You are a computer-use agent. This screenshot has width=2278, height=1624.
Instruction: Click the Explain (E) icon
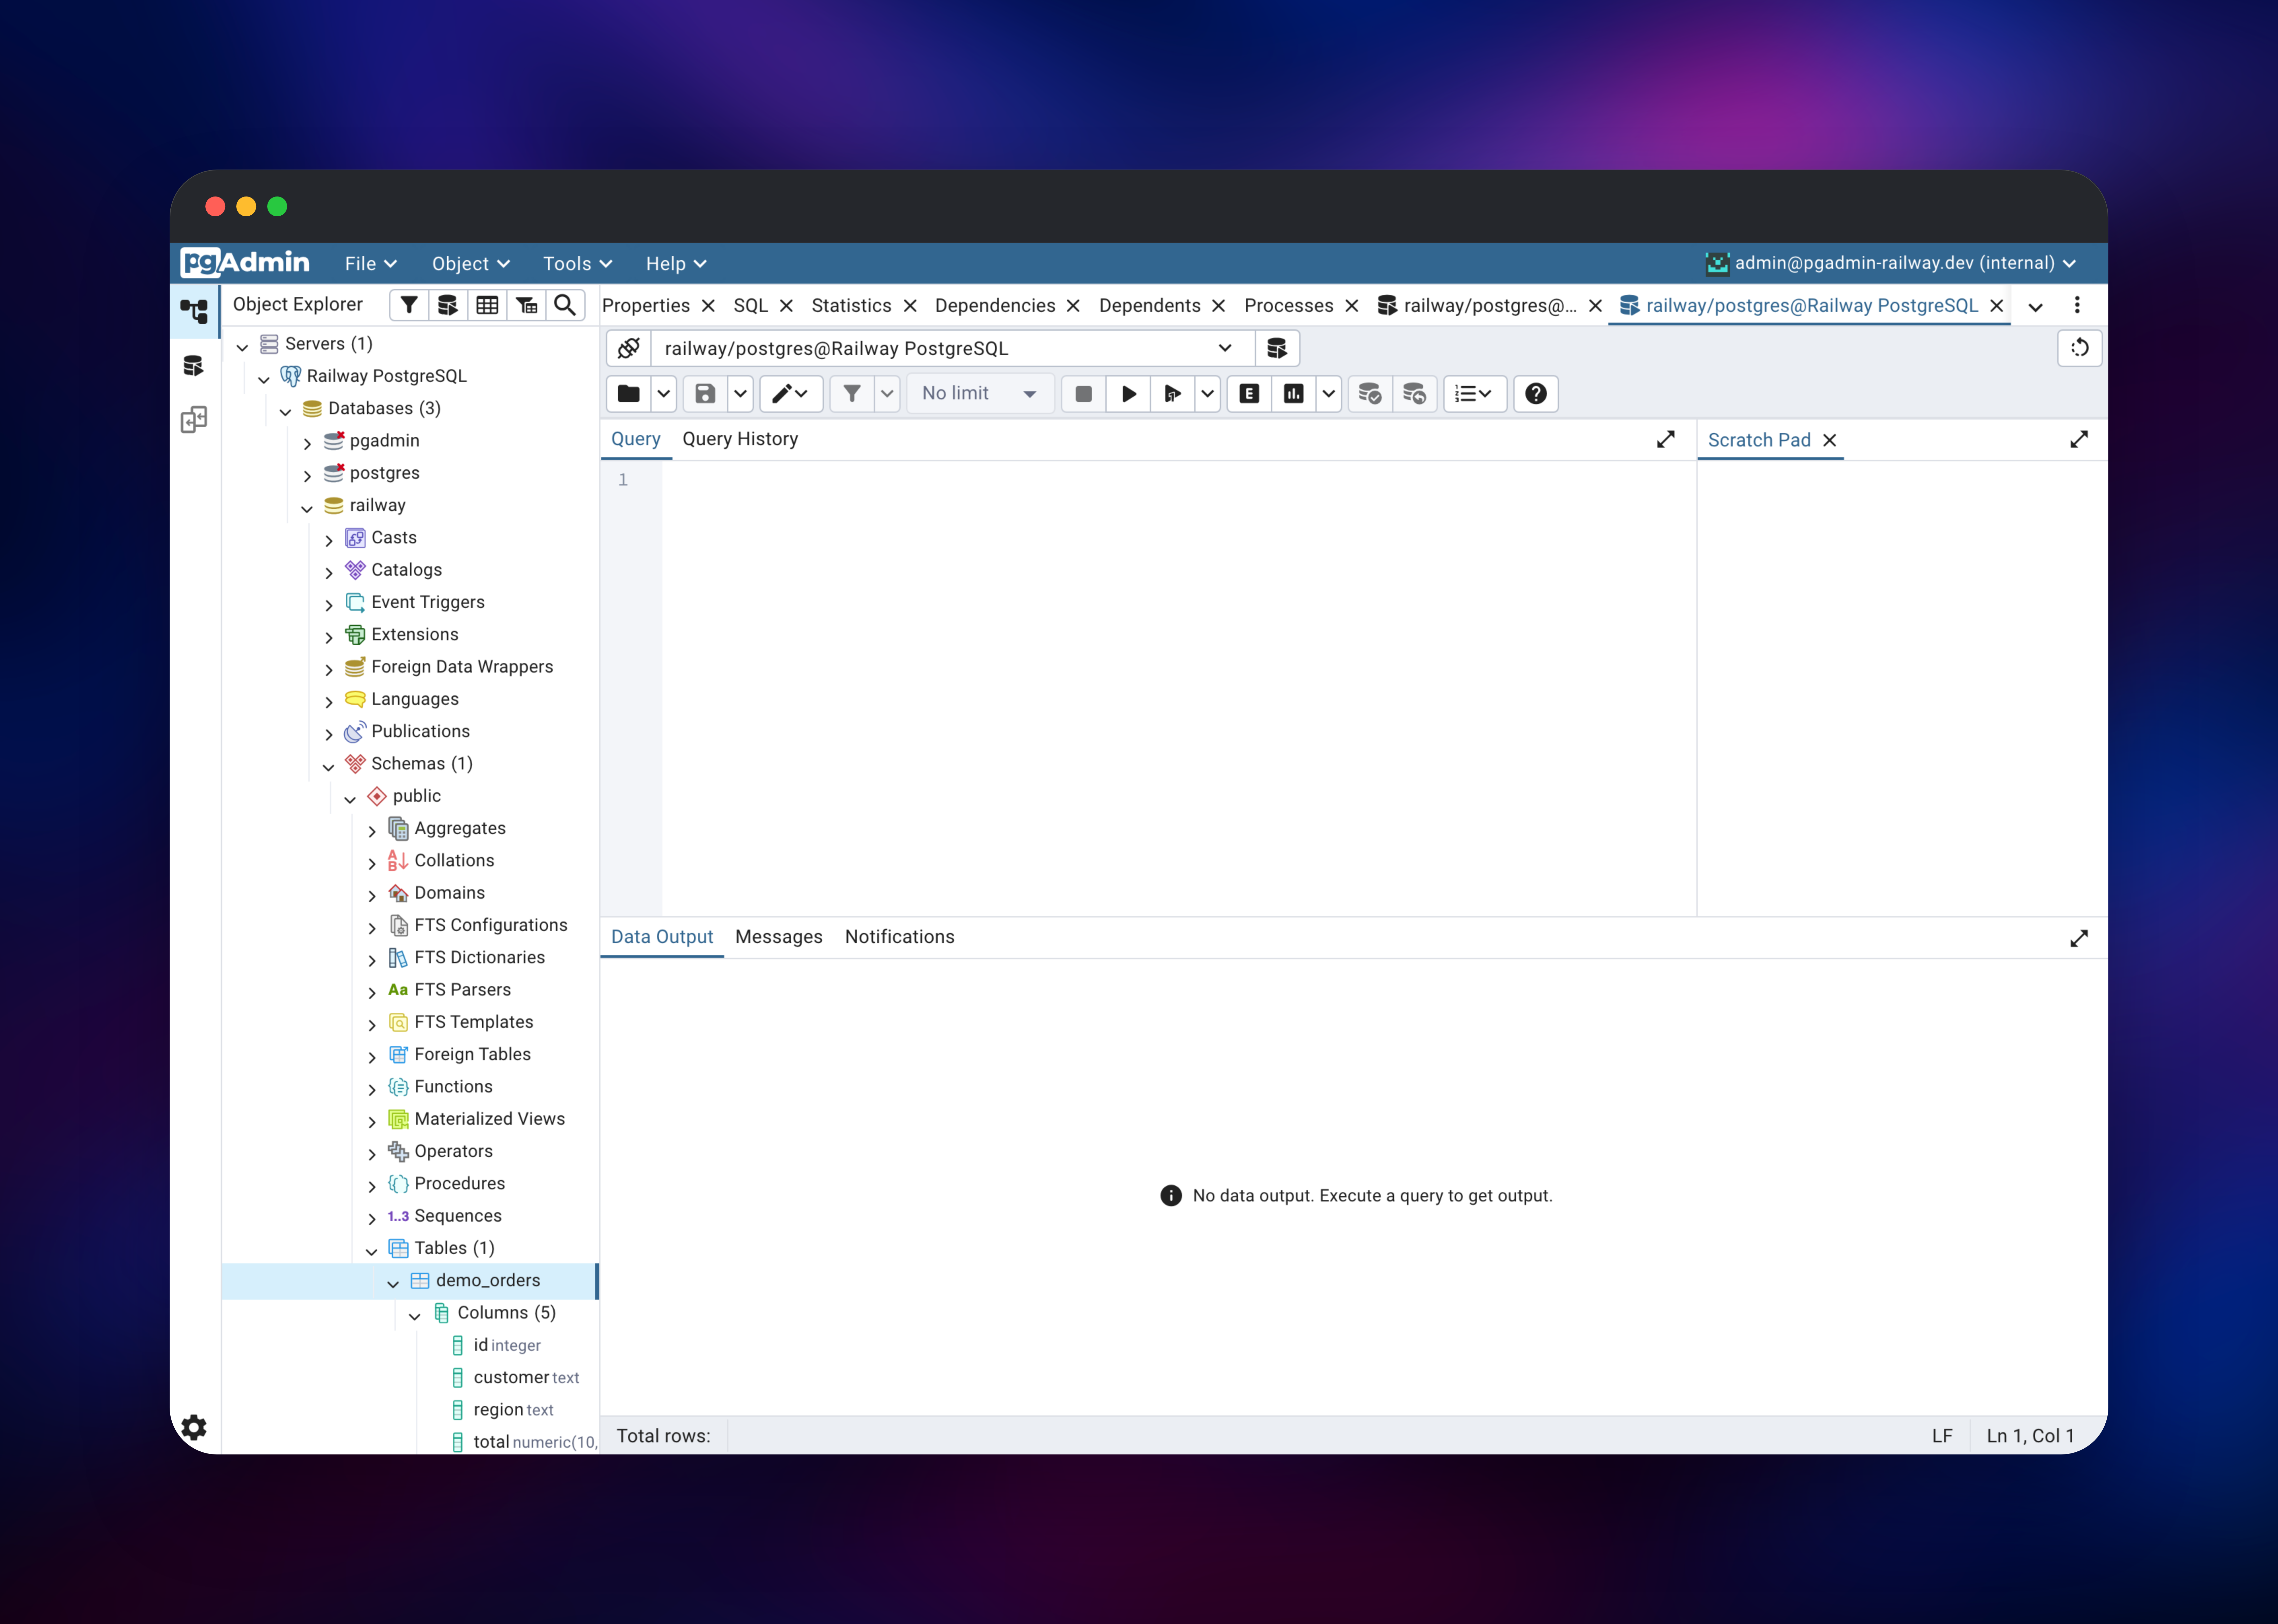[1249, 394]
